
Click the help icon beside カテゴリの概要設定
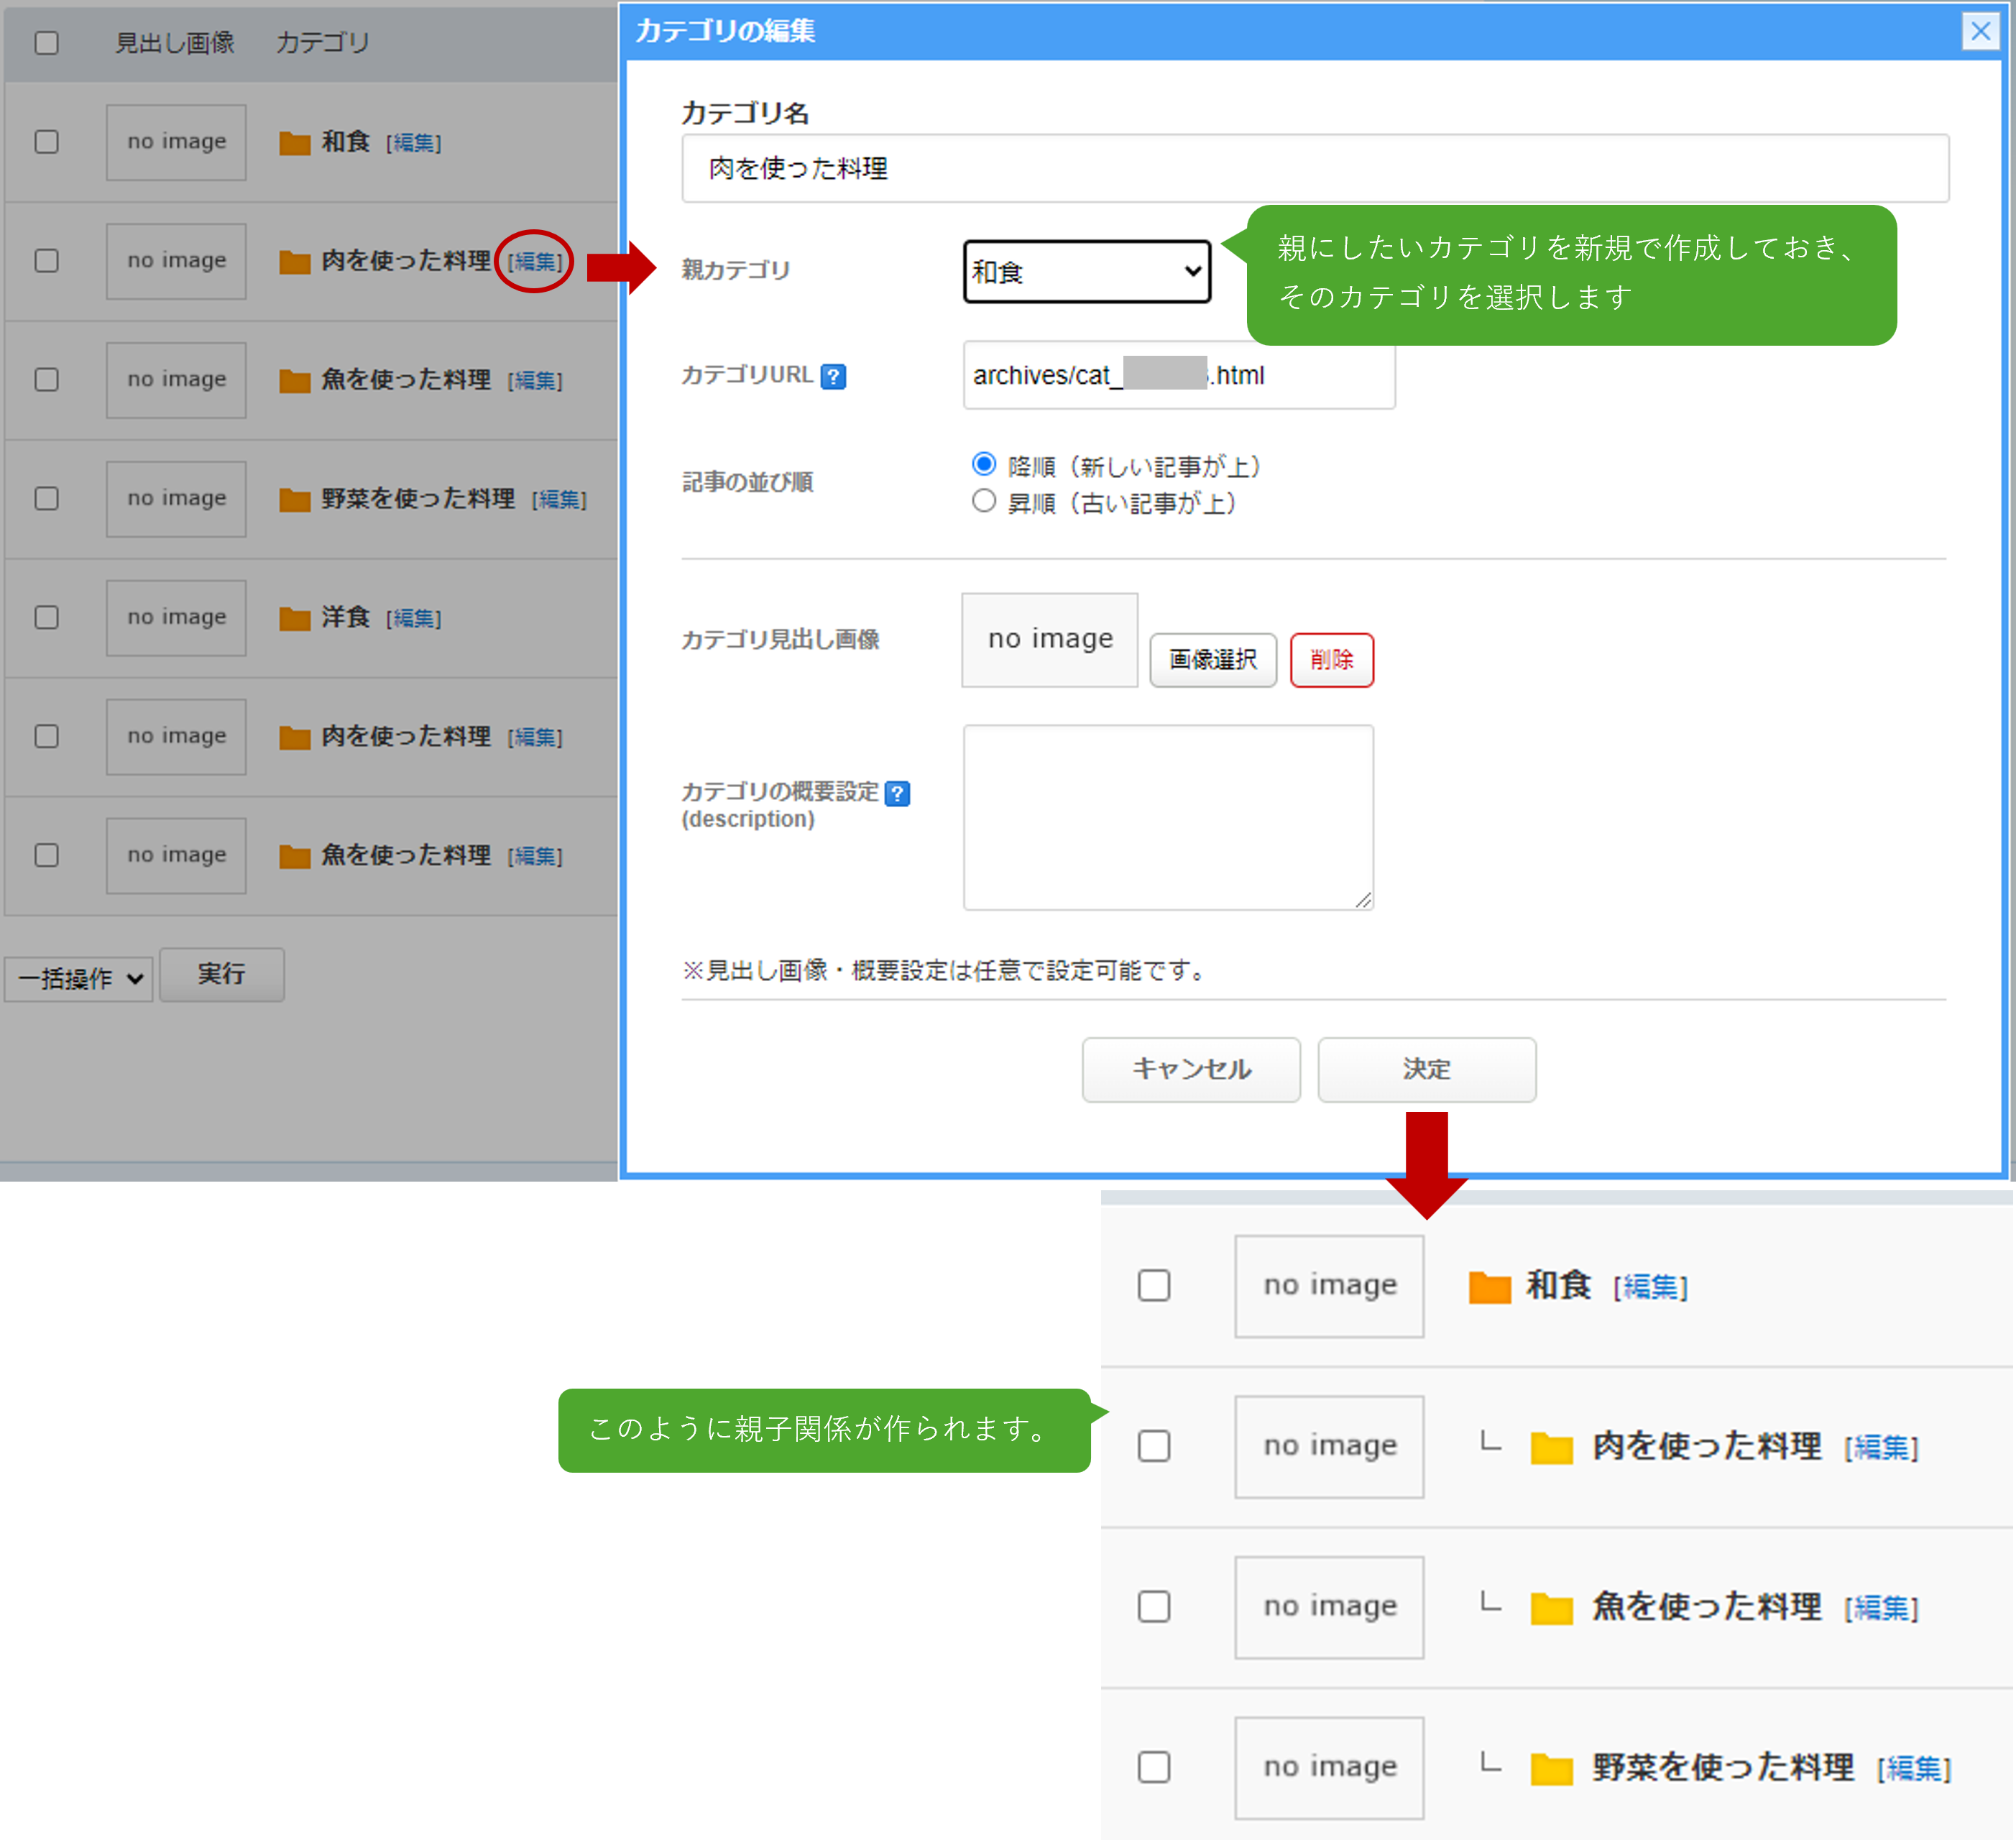click(x=897, y=794)
